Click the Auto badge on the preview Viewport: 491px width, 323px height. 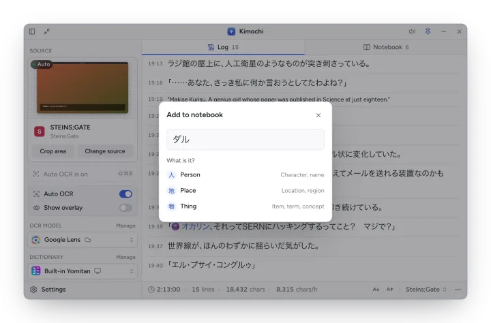click(x=42, y=64)
